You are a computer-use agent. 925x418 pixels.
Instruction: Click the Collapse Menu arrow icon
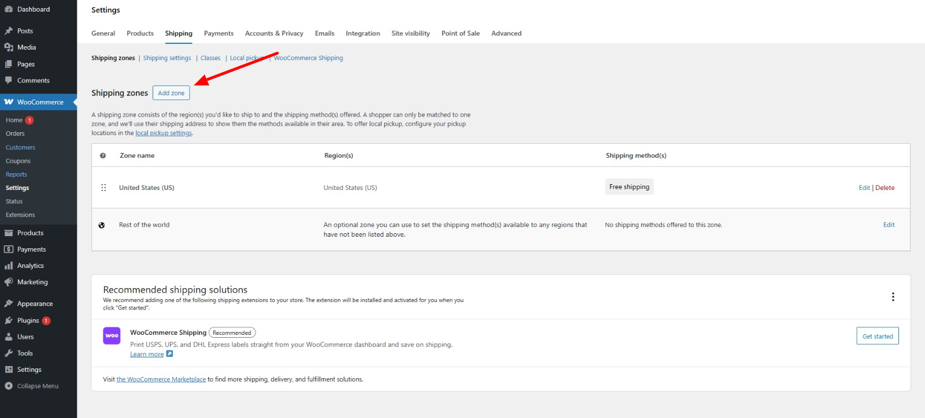(x=9, y=386)
